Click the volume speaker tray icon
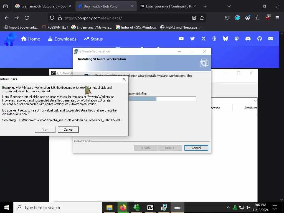284x213 pixels. 248,207
